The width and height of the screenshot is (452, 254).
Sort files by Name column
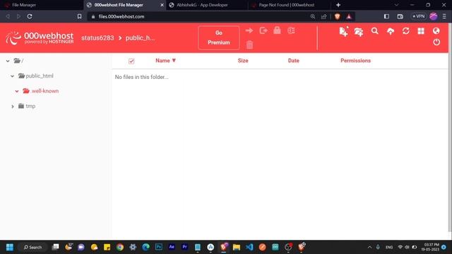[x=165, y=61]
